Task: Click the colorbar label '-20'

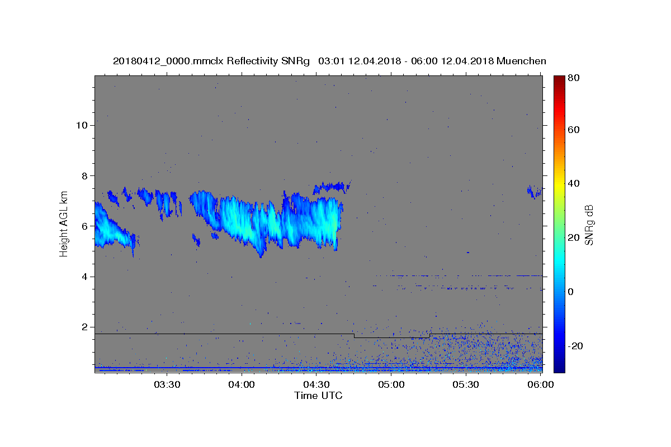Action: click(577, 346)
